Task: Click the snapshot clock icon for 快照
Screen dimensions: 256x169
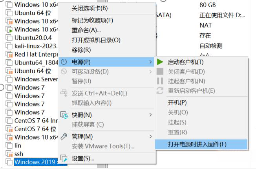Action: coord(64,115)
